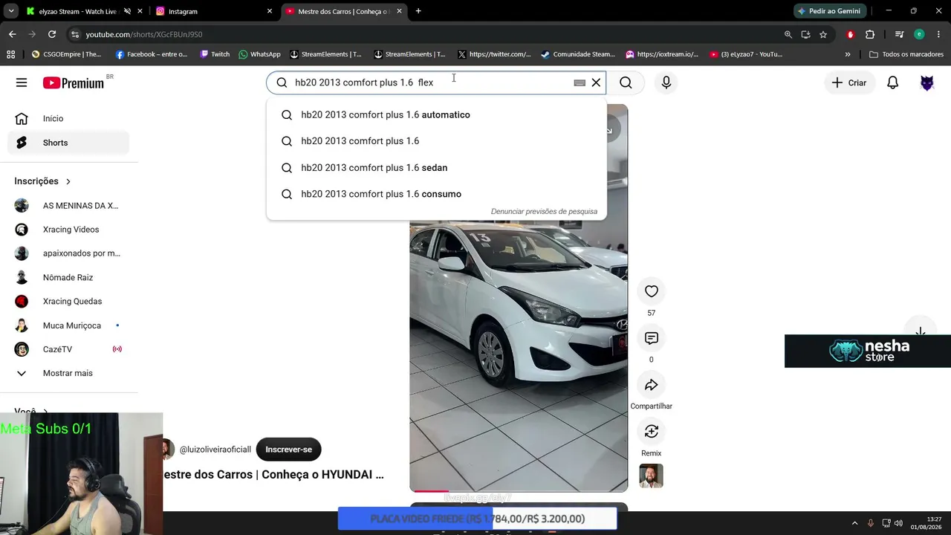951x535 pixels.
Task: Open a new browser tab
Action: pyautogui.click(x=418, y=11)
